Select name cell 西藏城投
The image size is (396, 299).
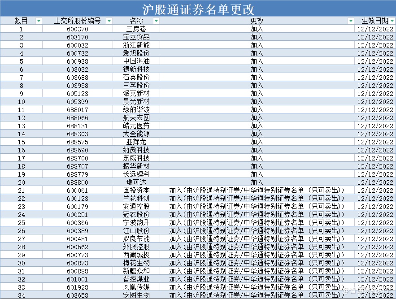pos(136,255)
